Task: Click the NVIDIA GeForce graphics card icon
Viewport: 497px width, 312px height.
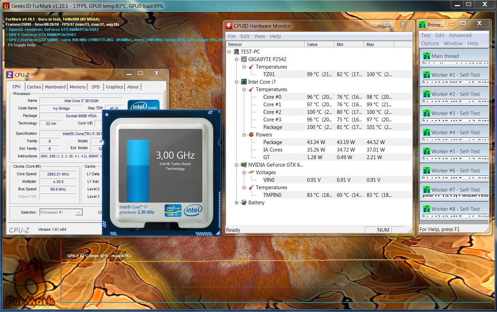Action: point(244,165)
